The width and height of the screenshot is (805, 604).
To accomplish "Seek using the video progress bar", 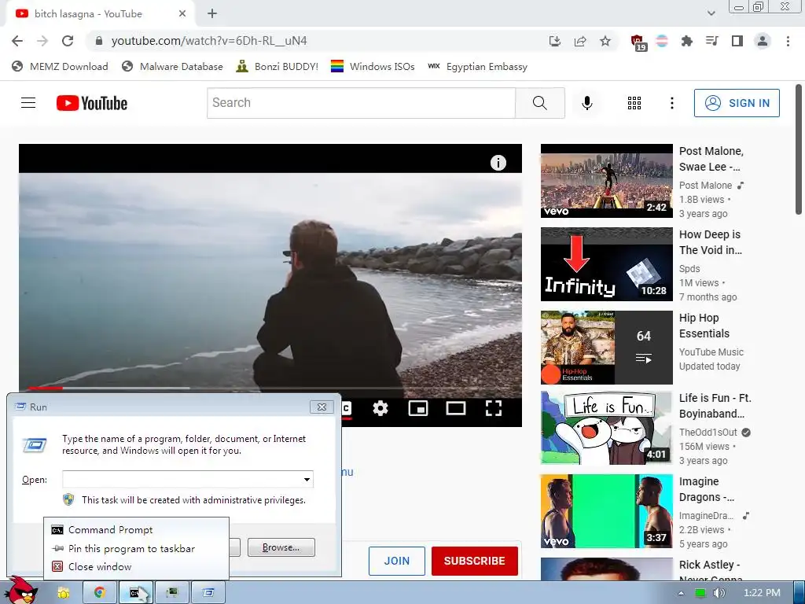I will click(x=270, y=389).
